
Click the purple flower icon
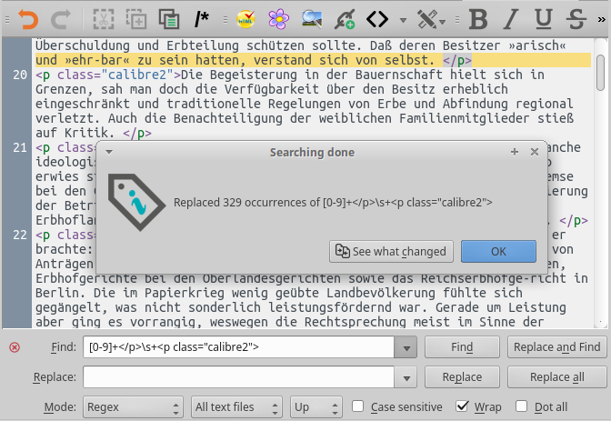click(278, 19)
